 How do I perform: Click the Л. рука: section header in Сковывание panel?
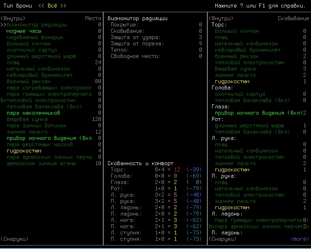tap(224, 138)
